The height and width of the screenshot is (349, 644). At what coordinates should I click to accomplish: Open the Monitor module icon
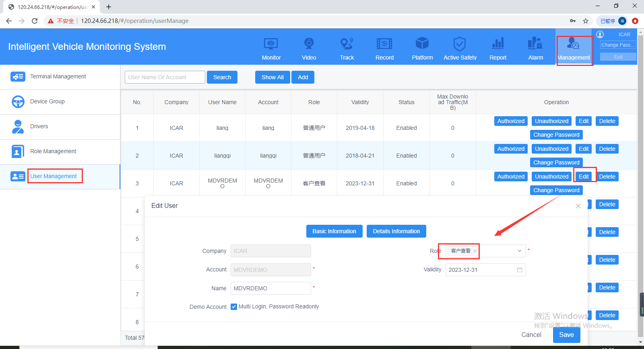(271, 43)
